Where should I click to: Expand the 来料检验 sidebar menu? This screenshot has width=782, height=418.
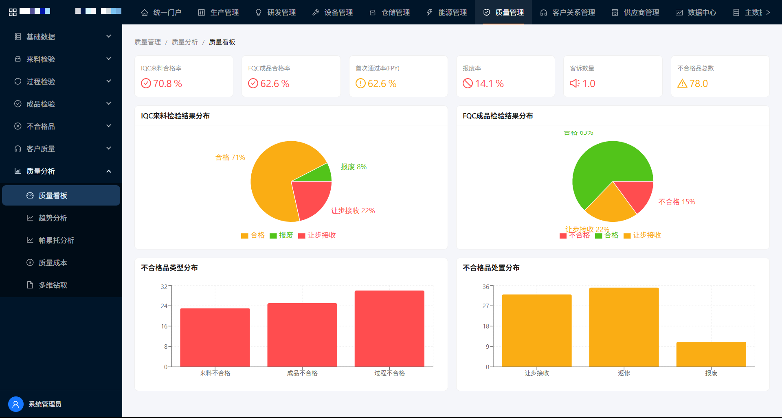pyautogui.click(x=61, y=59)
